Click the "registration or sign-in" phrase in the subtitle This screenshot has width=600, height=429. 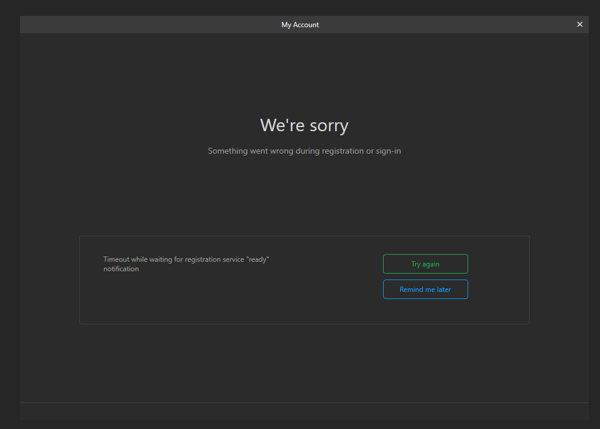(361, 151)
